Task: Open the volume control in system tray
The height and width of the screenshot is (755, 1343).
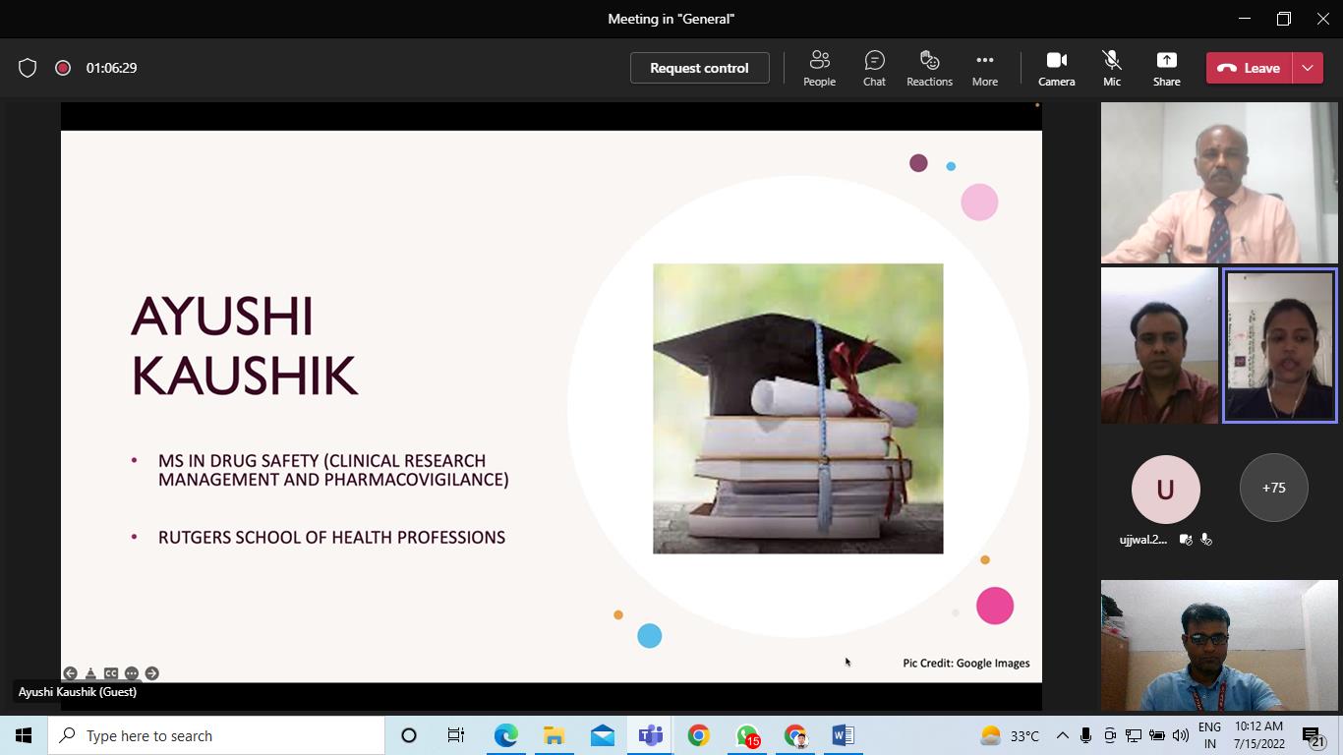Action: tap(1181, 735)
